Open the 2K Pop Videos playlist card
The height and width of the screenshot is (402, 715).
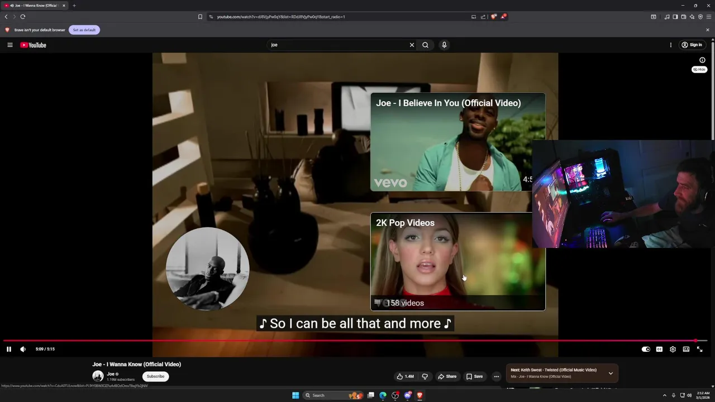pyautogui.click(x=457, y=261)
